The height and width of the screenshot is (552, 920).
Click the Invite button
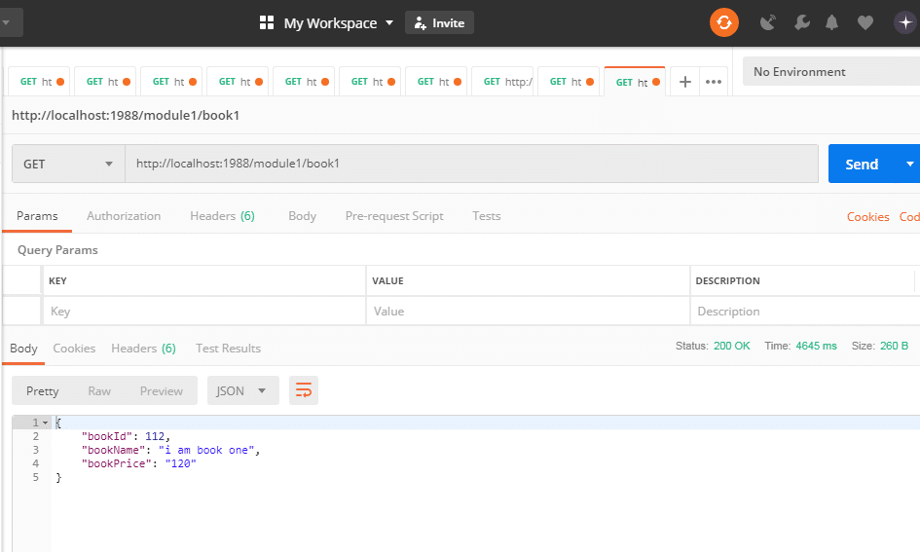click(439, 22)
